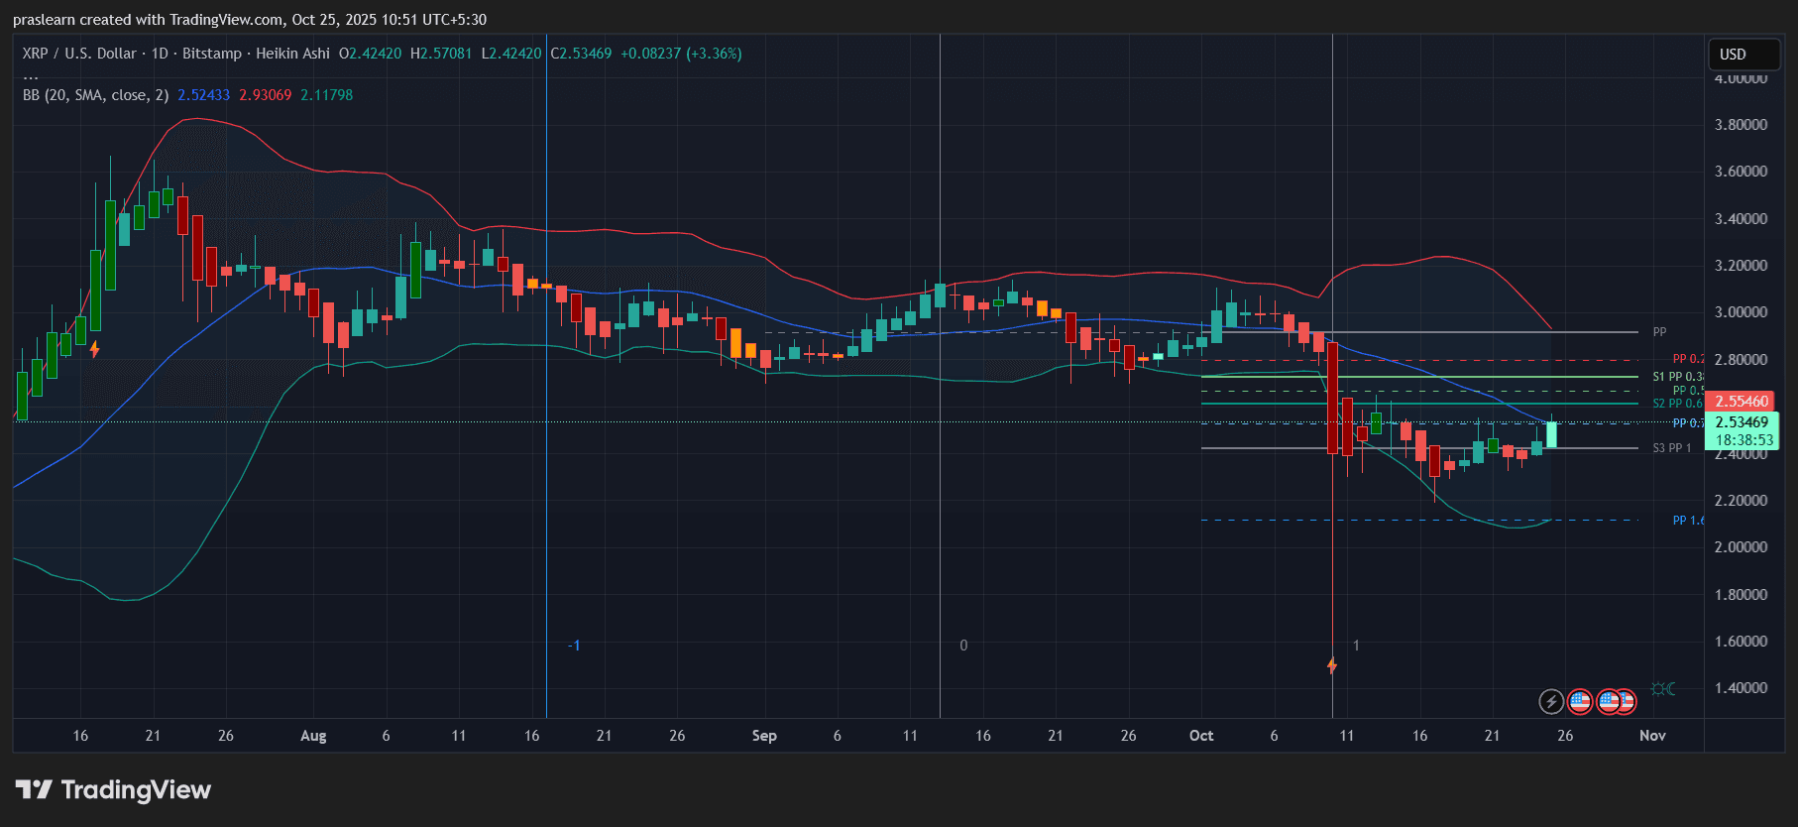Click the TradingView logo
The height and width of the screenshot is (827, 1798).
(x=114, y=790)
